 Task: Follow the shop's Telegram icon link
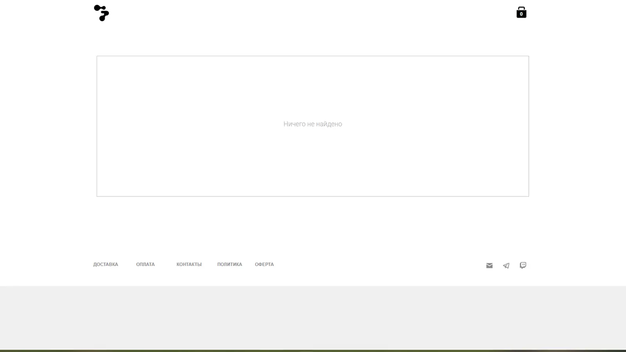click(x=506, y=266)
